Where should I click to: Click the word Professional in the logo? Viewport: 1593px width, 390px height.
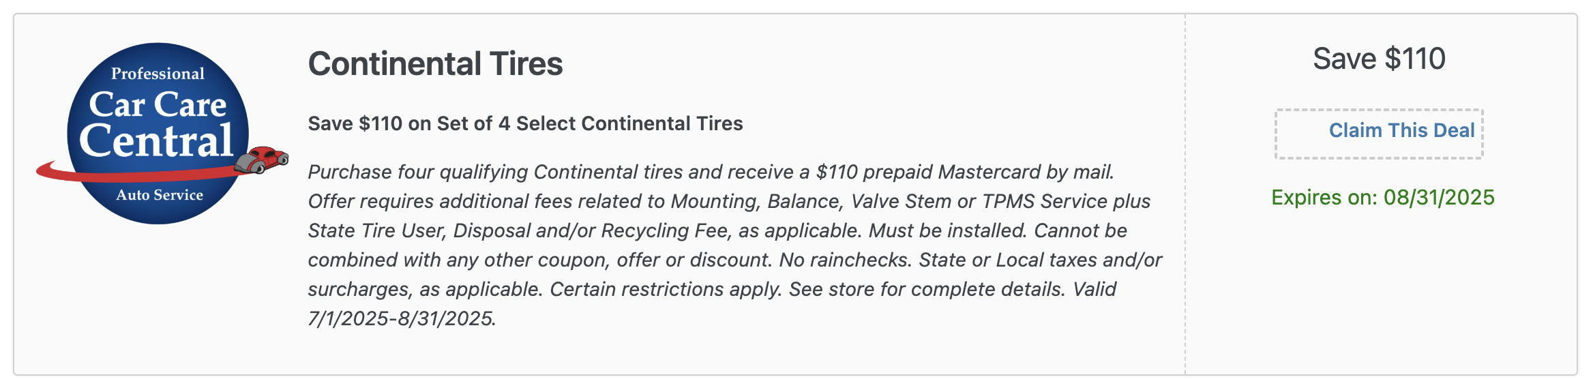pos(158,74)
